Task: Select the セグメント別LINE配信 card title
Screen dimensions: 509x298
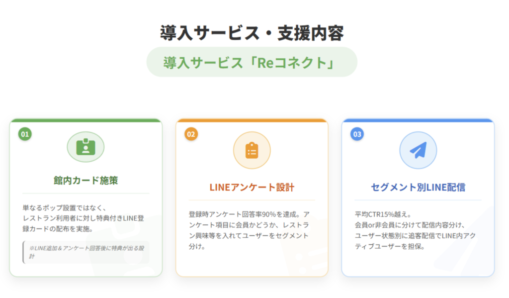Action: coord(418,188)
